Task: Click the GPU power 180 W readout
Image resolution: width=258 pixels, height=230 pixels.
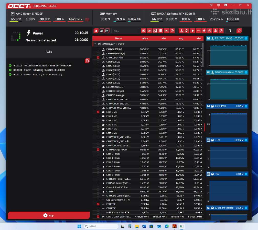Action: [x=186, y=19]
